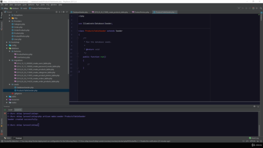The height and width of the screenshot is (148, 263).
Task: Switch to first Local terminal tab
Action: pos(10,110)
